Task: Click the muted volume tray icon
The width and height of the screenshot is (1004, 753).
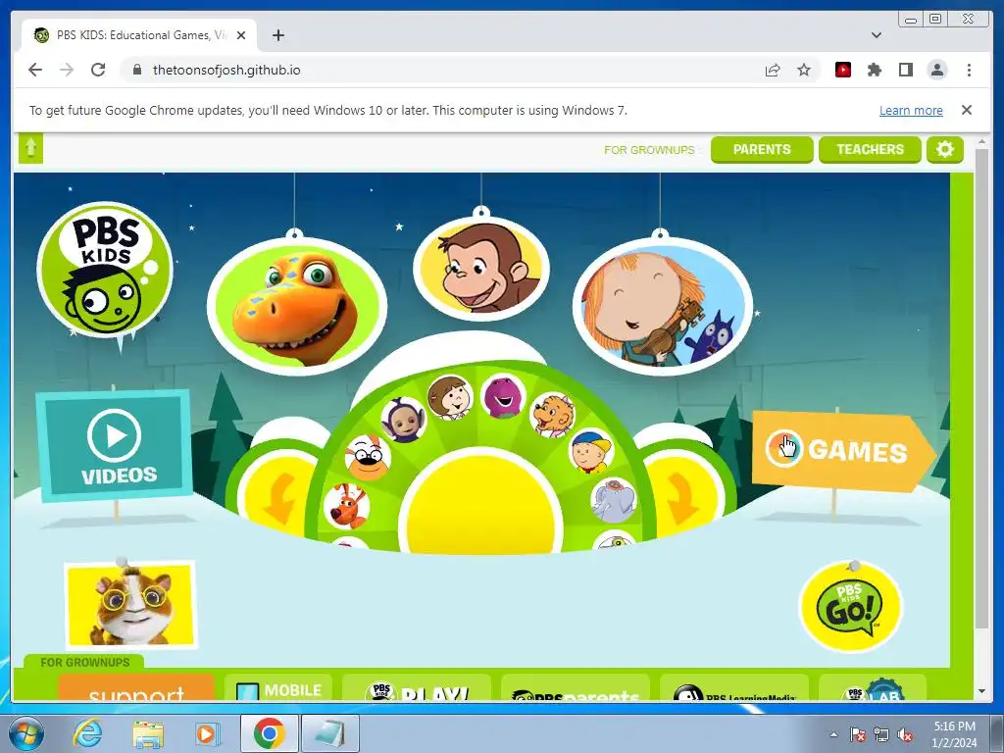Action: [x=905, y=734]
